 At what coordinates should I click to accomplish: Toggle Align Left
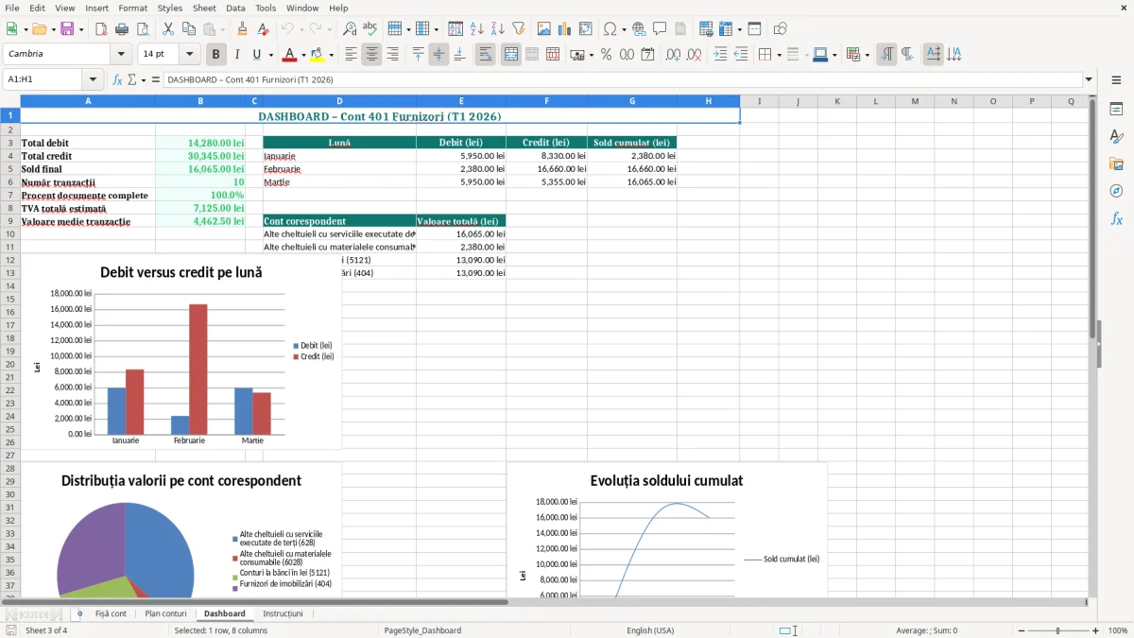(x=351, y=55)
